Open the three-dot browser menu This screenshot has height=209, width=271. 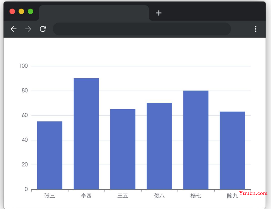256,29
